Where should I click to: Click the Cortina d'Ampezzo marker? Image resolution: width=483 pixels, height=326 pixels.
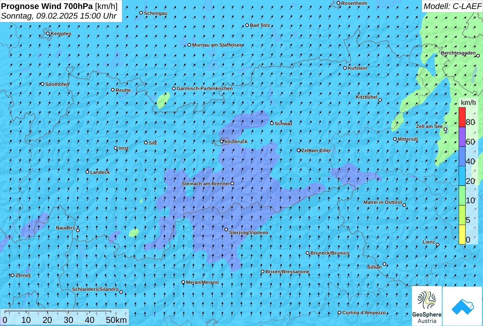339,313
